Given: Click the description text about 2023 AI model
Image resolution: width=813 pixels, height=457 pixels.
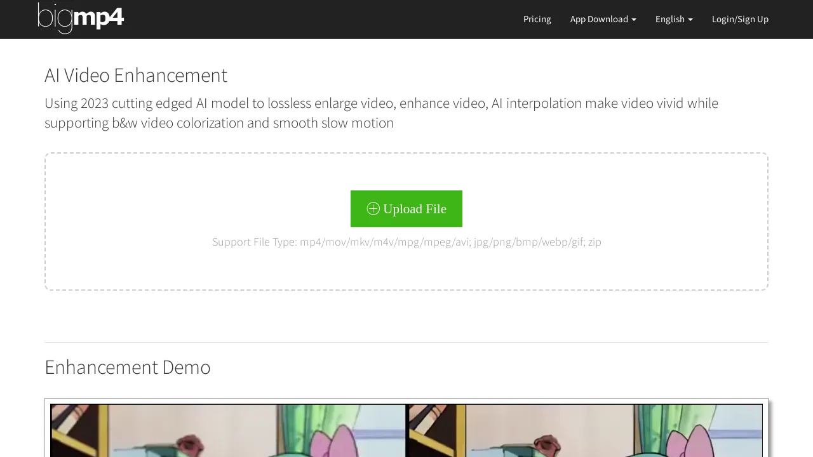Looking at the screenshot, I should pos(381,113).
